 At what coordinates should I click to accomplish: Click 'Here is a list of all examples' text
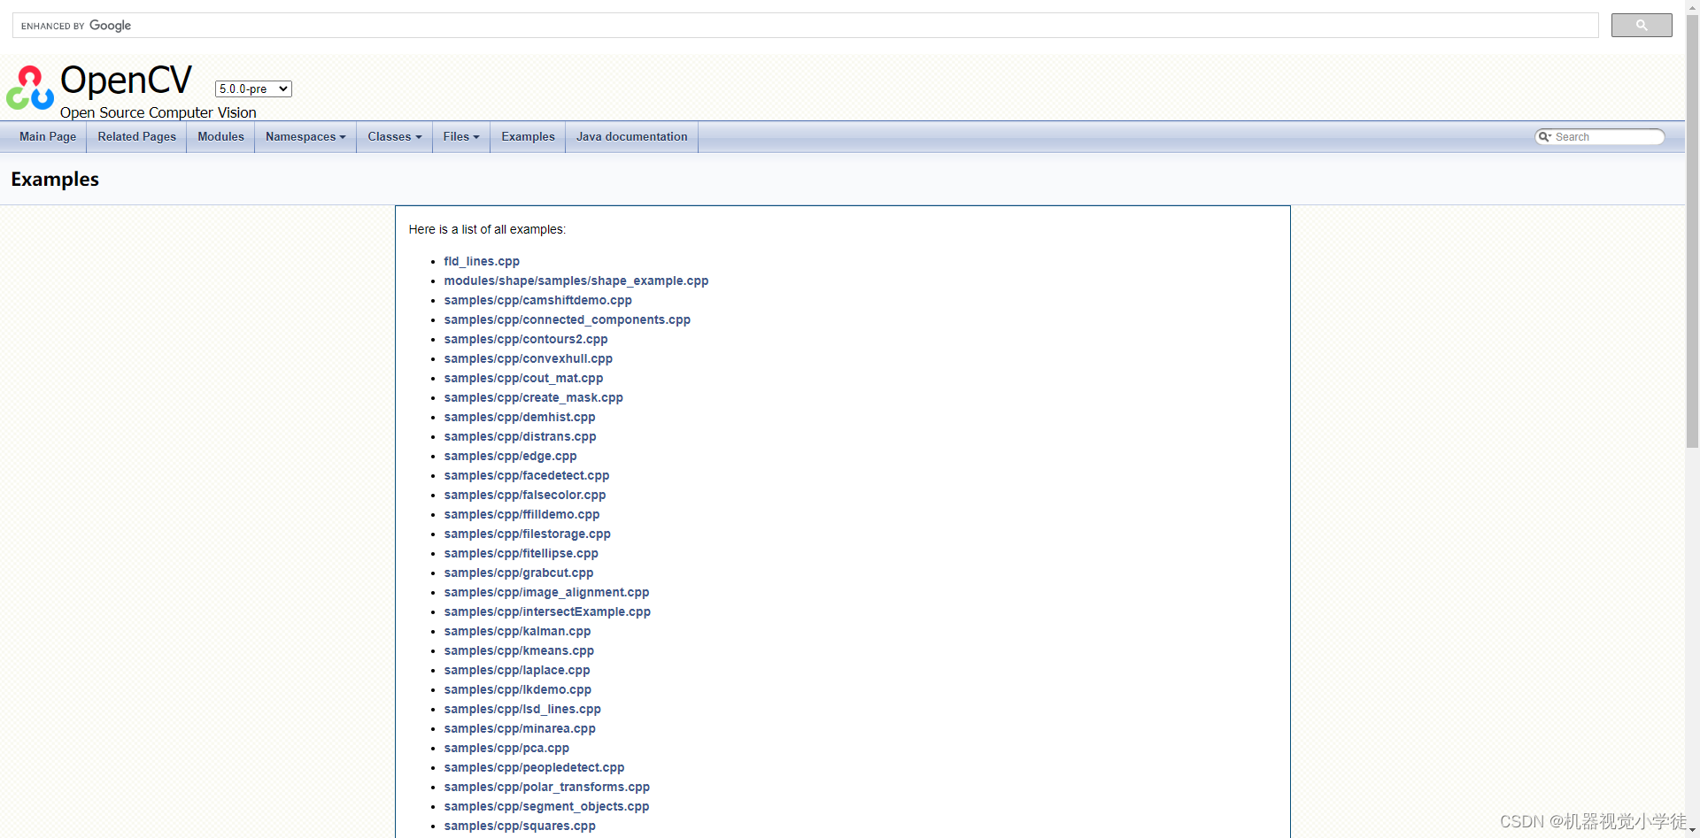[487, 229]
